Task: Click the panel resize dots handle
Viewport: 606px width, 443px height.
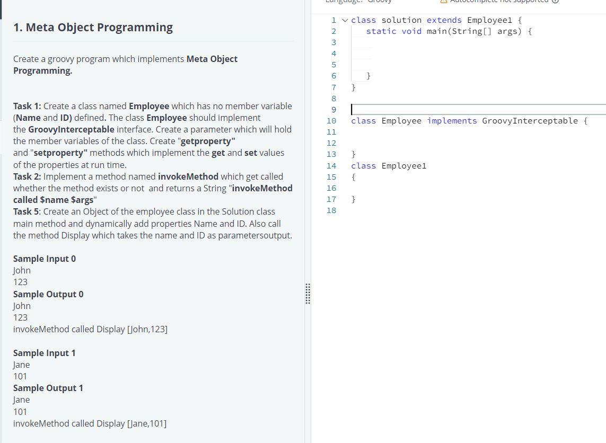Action: (308, 295)
